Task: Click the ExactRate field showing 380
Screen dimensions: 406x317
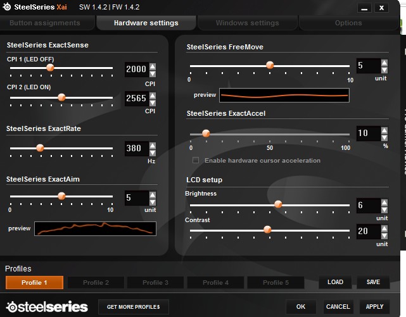Action: point(137,149)
